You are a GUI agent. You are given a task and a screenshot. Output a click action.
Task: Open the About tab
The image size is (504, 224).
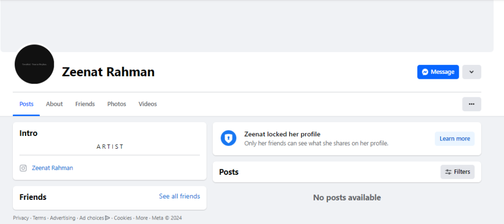point(54,104)
